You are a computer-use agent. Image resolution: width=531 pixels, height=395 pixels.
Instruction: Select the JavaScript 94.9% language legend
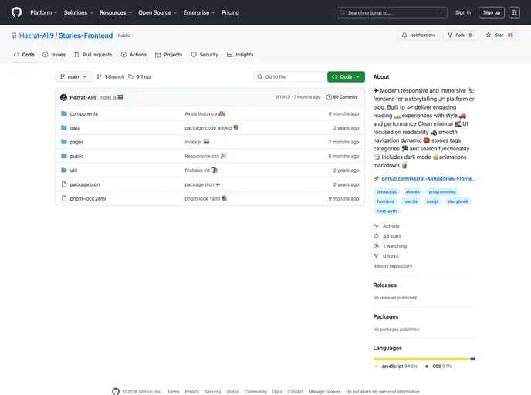(395, 366)
